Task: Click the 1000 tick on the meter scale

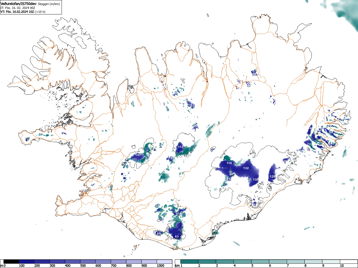Action: [161, 266]
